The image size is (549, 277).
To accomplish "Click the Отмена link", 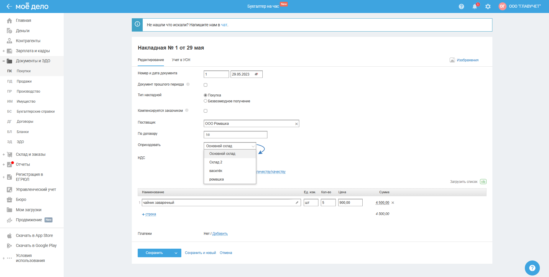I will tap(226, 253).
